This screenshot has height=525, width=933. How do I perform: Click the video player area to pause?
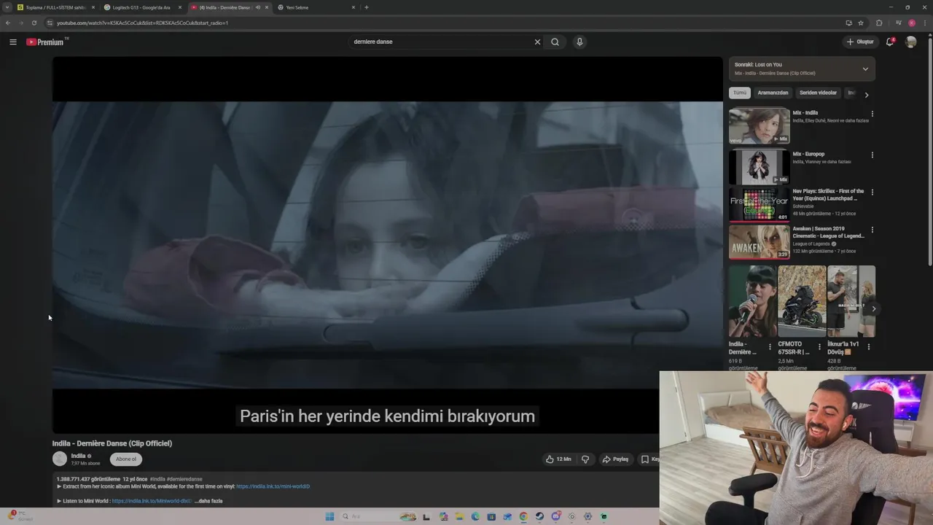coord(387,244)
